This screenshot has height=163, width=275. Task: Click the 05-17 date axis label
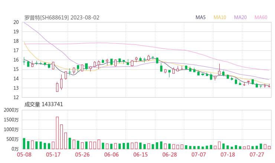[53, 154]
